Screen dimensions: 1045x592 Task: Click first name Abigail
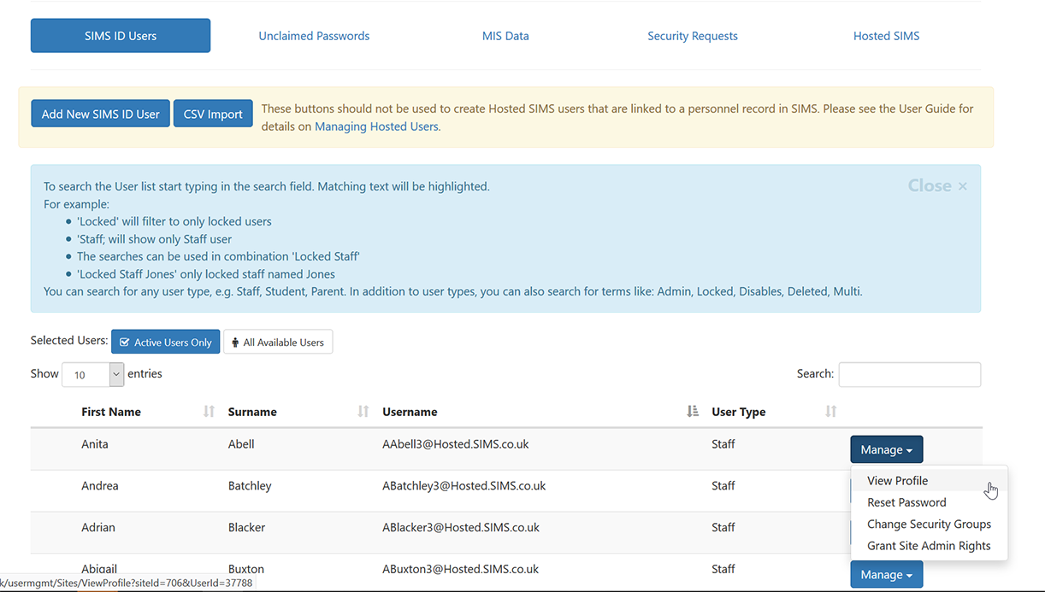tap(101, 569)
